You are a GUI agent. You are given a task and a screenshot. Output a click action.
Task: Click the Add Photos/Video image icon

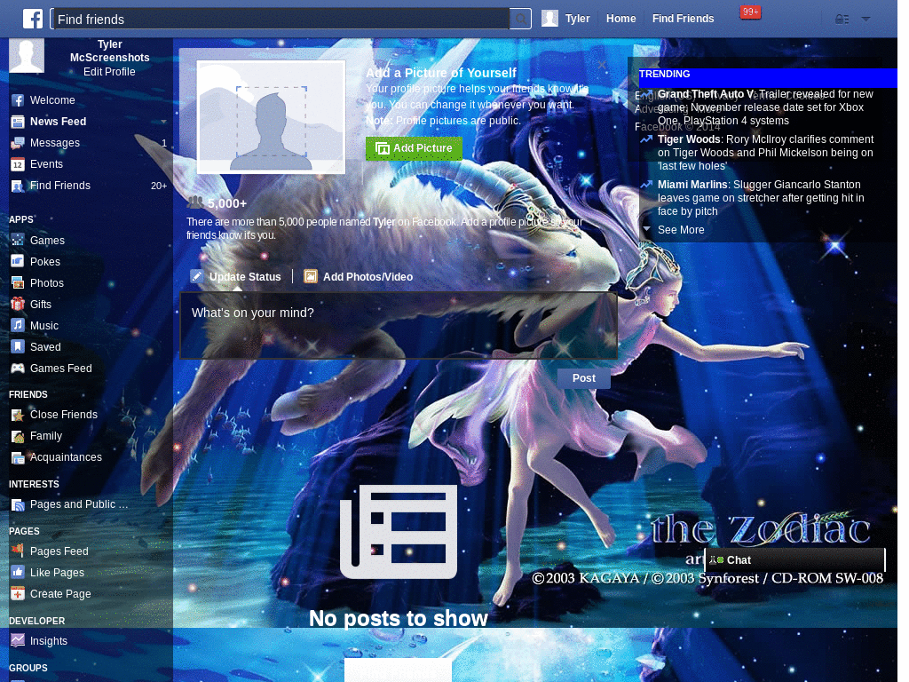click(311, 277)
